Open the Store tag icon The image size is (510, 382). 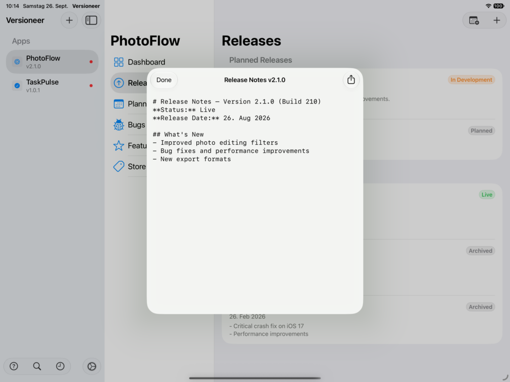tap(119, 166)
